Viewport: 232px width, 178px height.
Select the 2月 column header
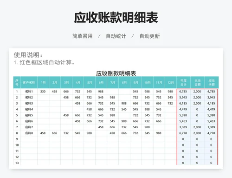click(55, 82)
